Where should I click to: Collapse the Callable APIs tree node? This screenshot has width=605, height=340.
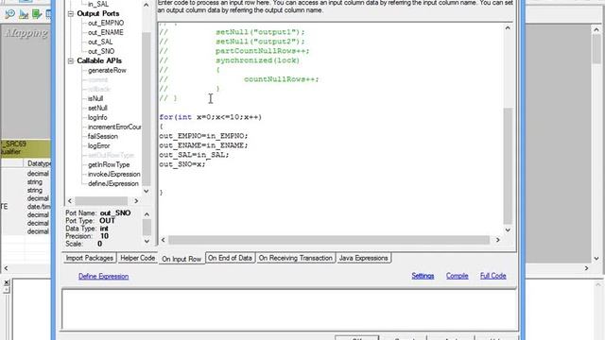pyautogui.click(x=71, y=60)
